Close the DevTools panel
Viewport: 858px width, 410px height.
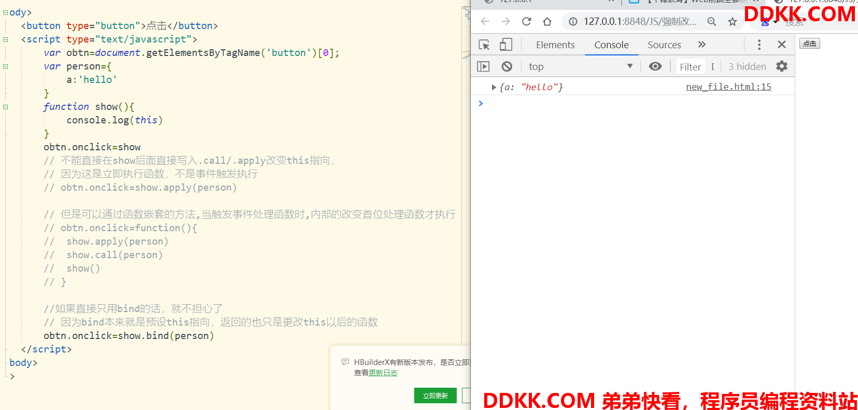click(x=782, y=45)
